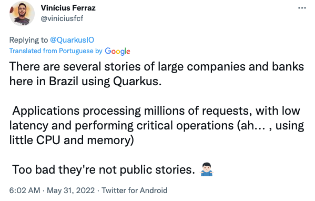The height and width of the screenshot is (201, 315).
Task: Click the 6:02 AM timestamp
Action: 25,190
